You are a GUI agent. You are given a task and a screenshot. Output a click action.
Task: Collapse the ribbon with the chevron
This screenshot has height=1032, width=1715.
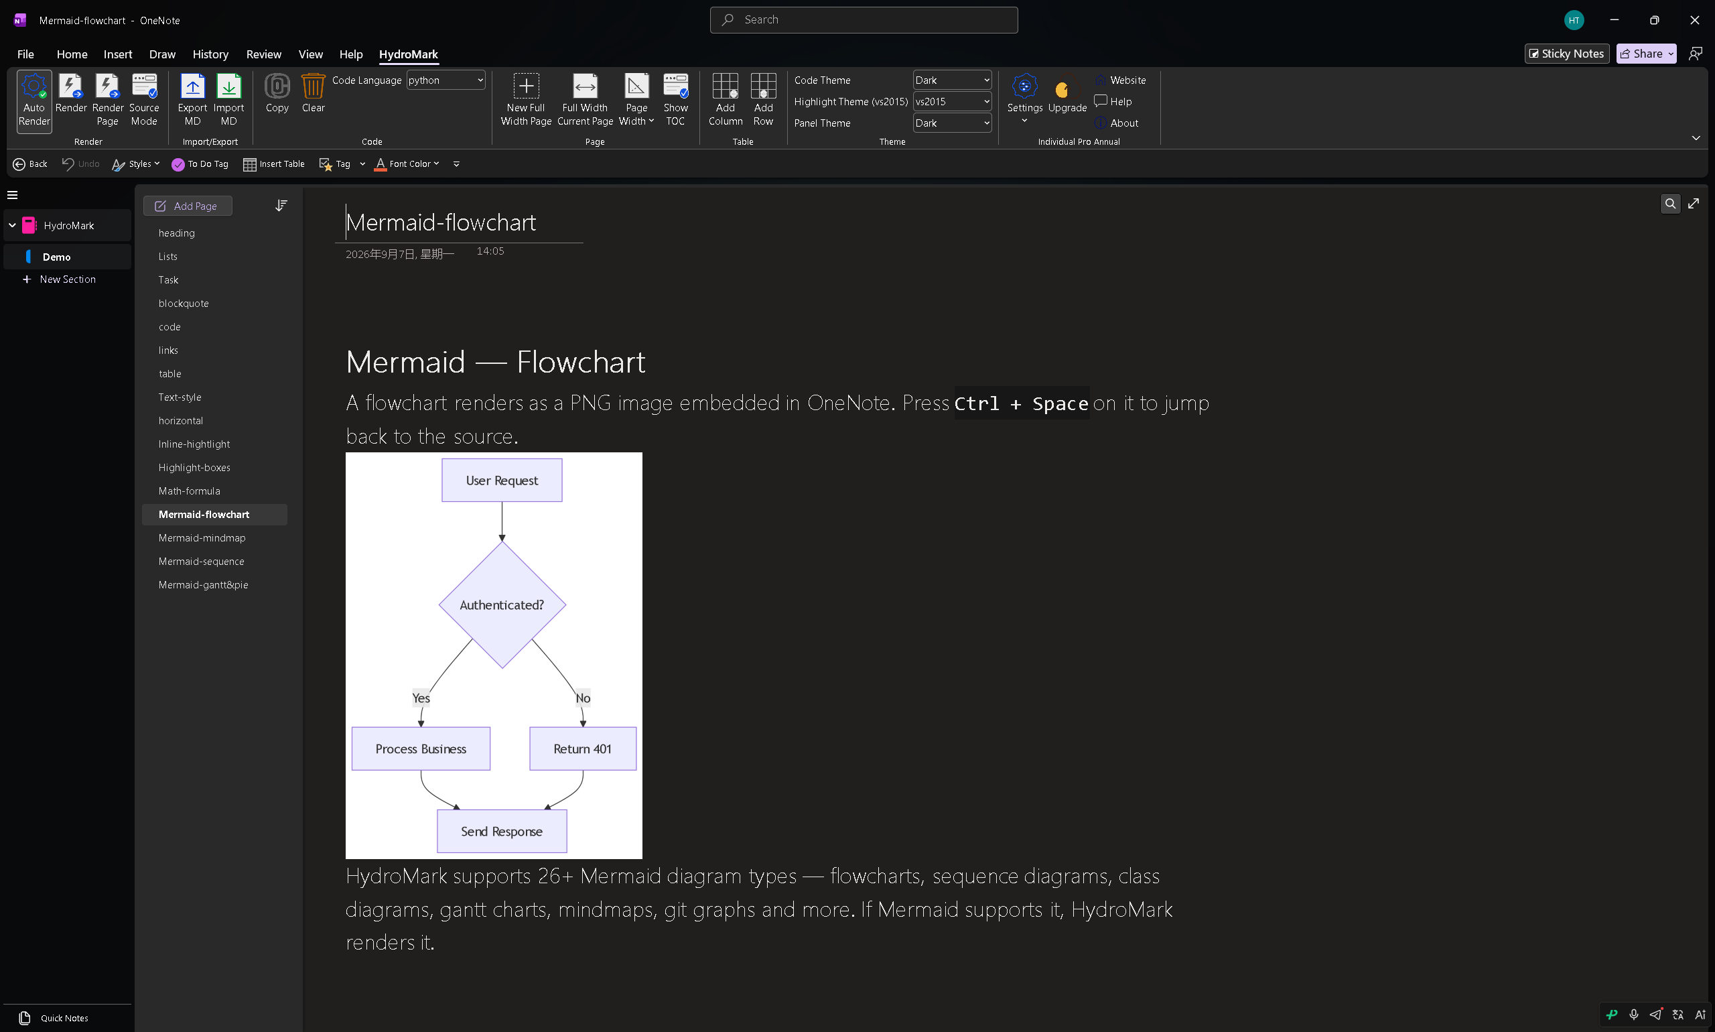coord(1696,137)
